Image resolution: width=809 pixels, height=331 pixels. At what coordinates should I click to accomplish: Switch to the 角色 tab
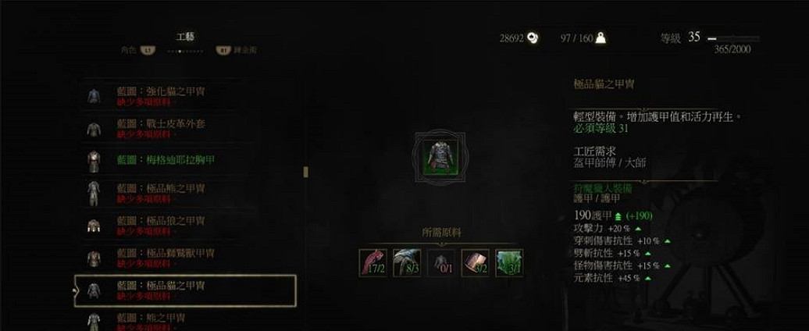tap(137, 51)
